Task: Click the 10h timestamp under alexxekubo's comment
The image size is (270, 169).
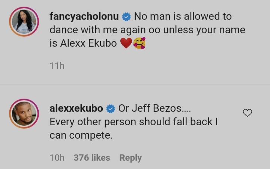Action: point(57,158)
